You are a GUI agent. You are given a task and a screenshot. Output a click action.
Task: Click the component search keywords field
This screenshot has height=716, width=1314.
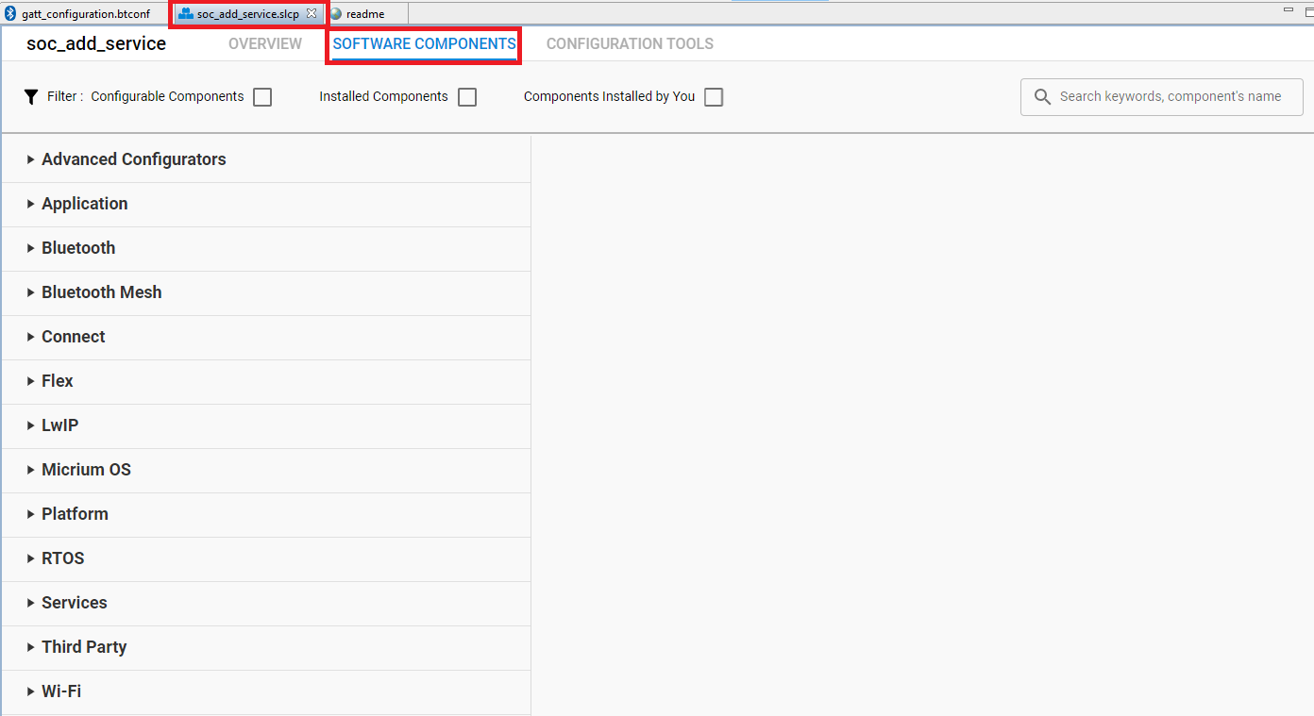[x=1162, y=97]
